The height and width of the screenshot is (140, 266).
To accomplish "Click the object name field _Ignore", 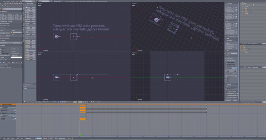I will pos(12,9).
